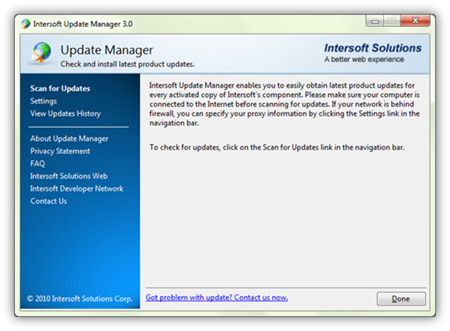The image size is (450, 331).
Task: Click Contact Us in sidebar
Action: 48,201
